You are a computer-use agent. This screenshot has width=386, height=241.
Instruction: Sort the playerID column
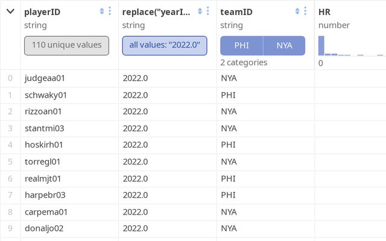tap(102, 11)
